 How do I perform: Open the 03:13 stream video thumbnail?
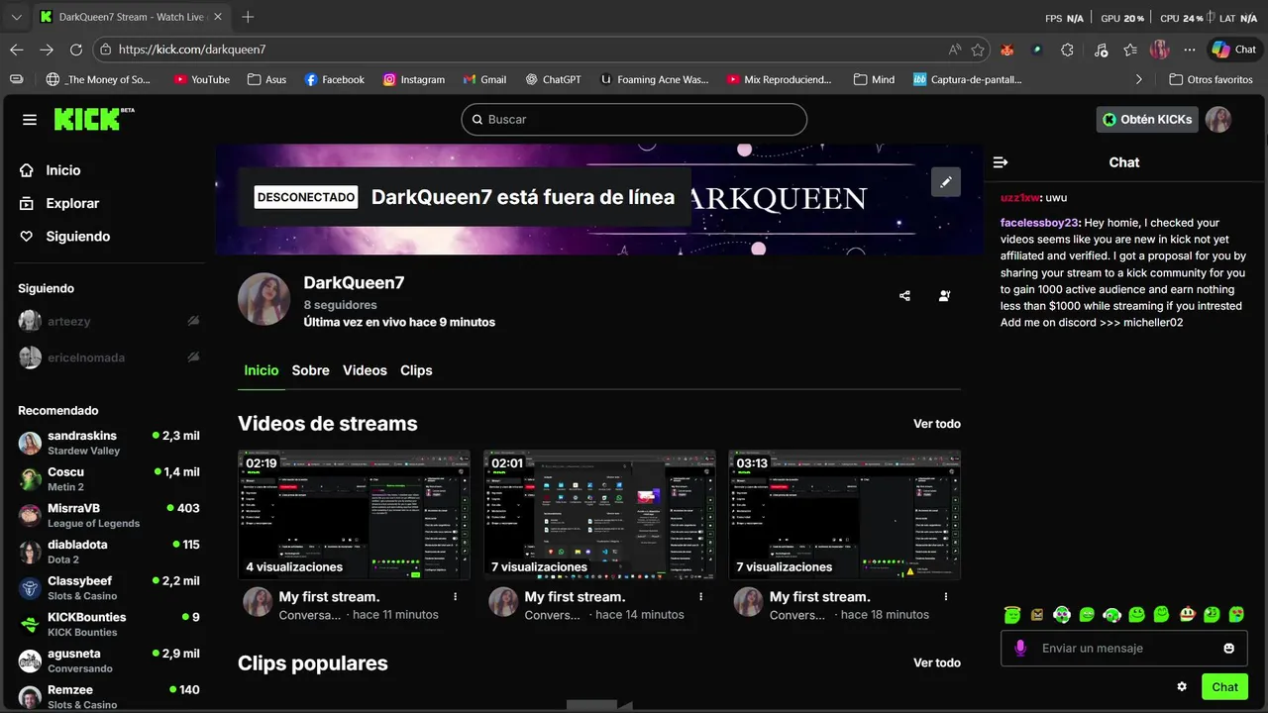844,515
